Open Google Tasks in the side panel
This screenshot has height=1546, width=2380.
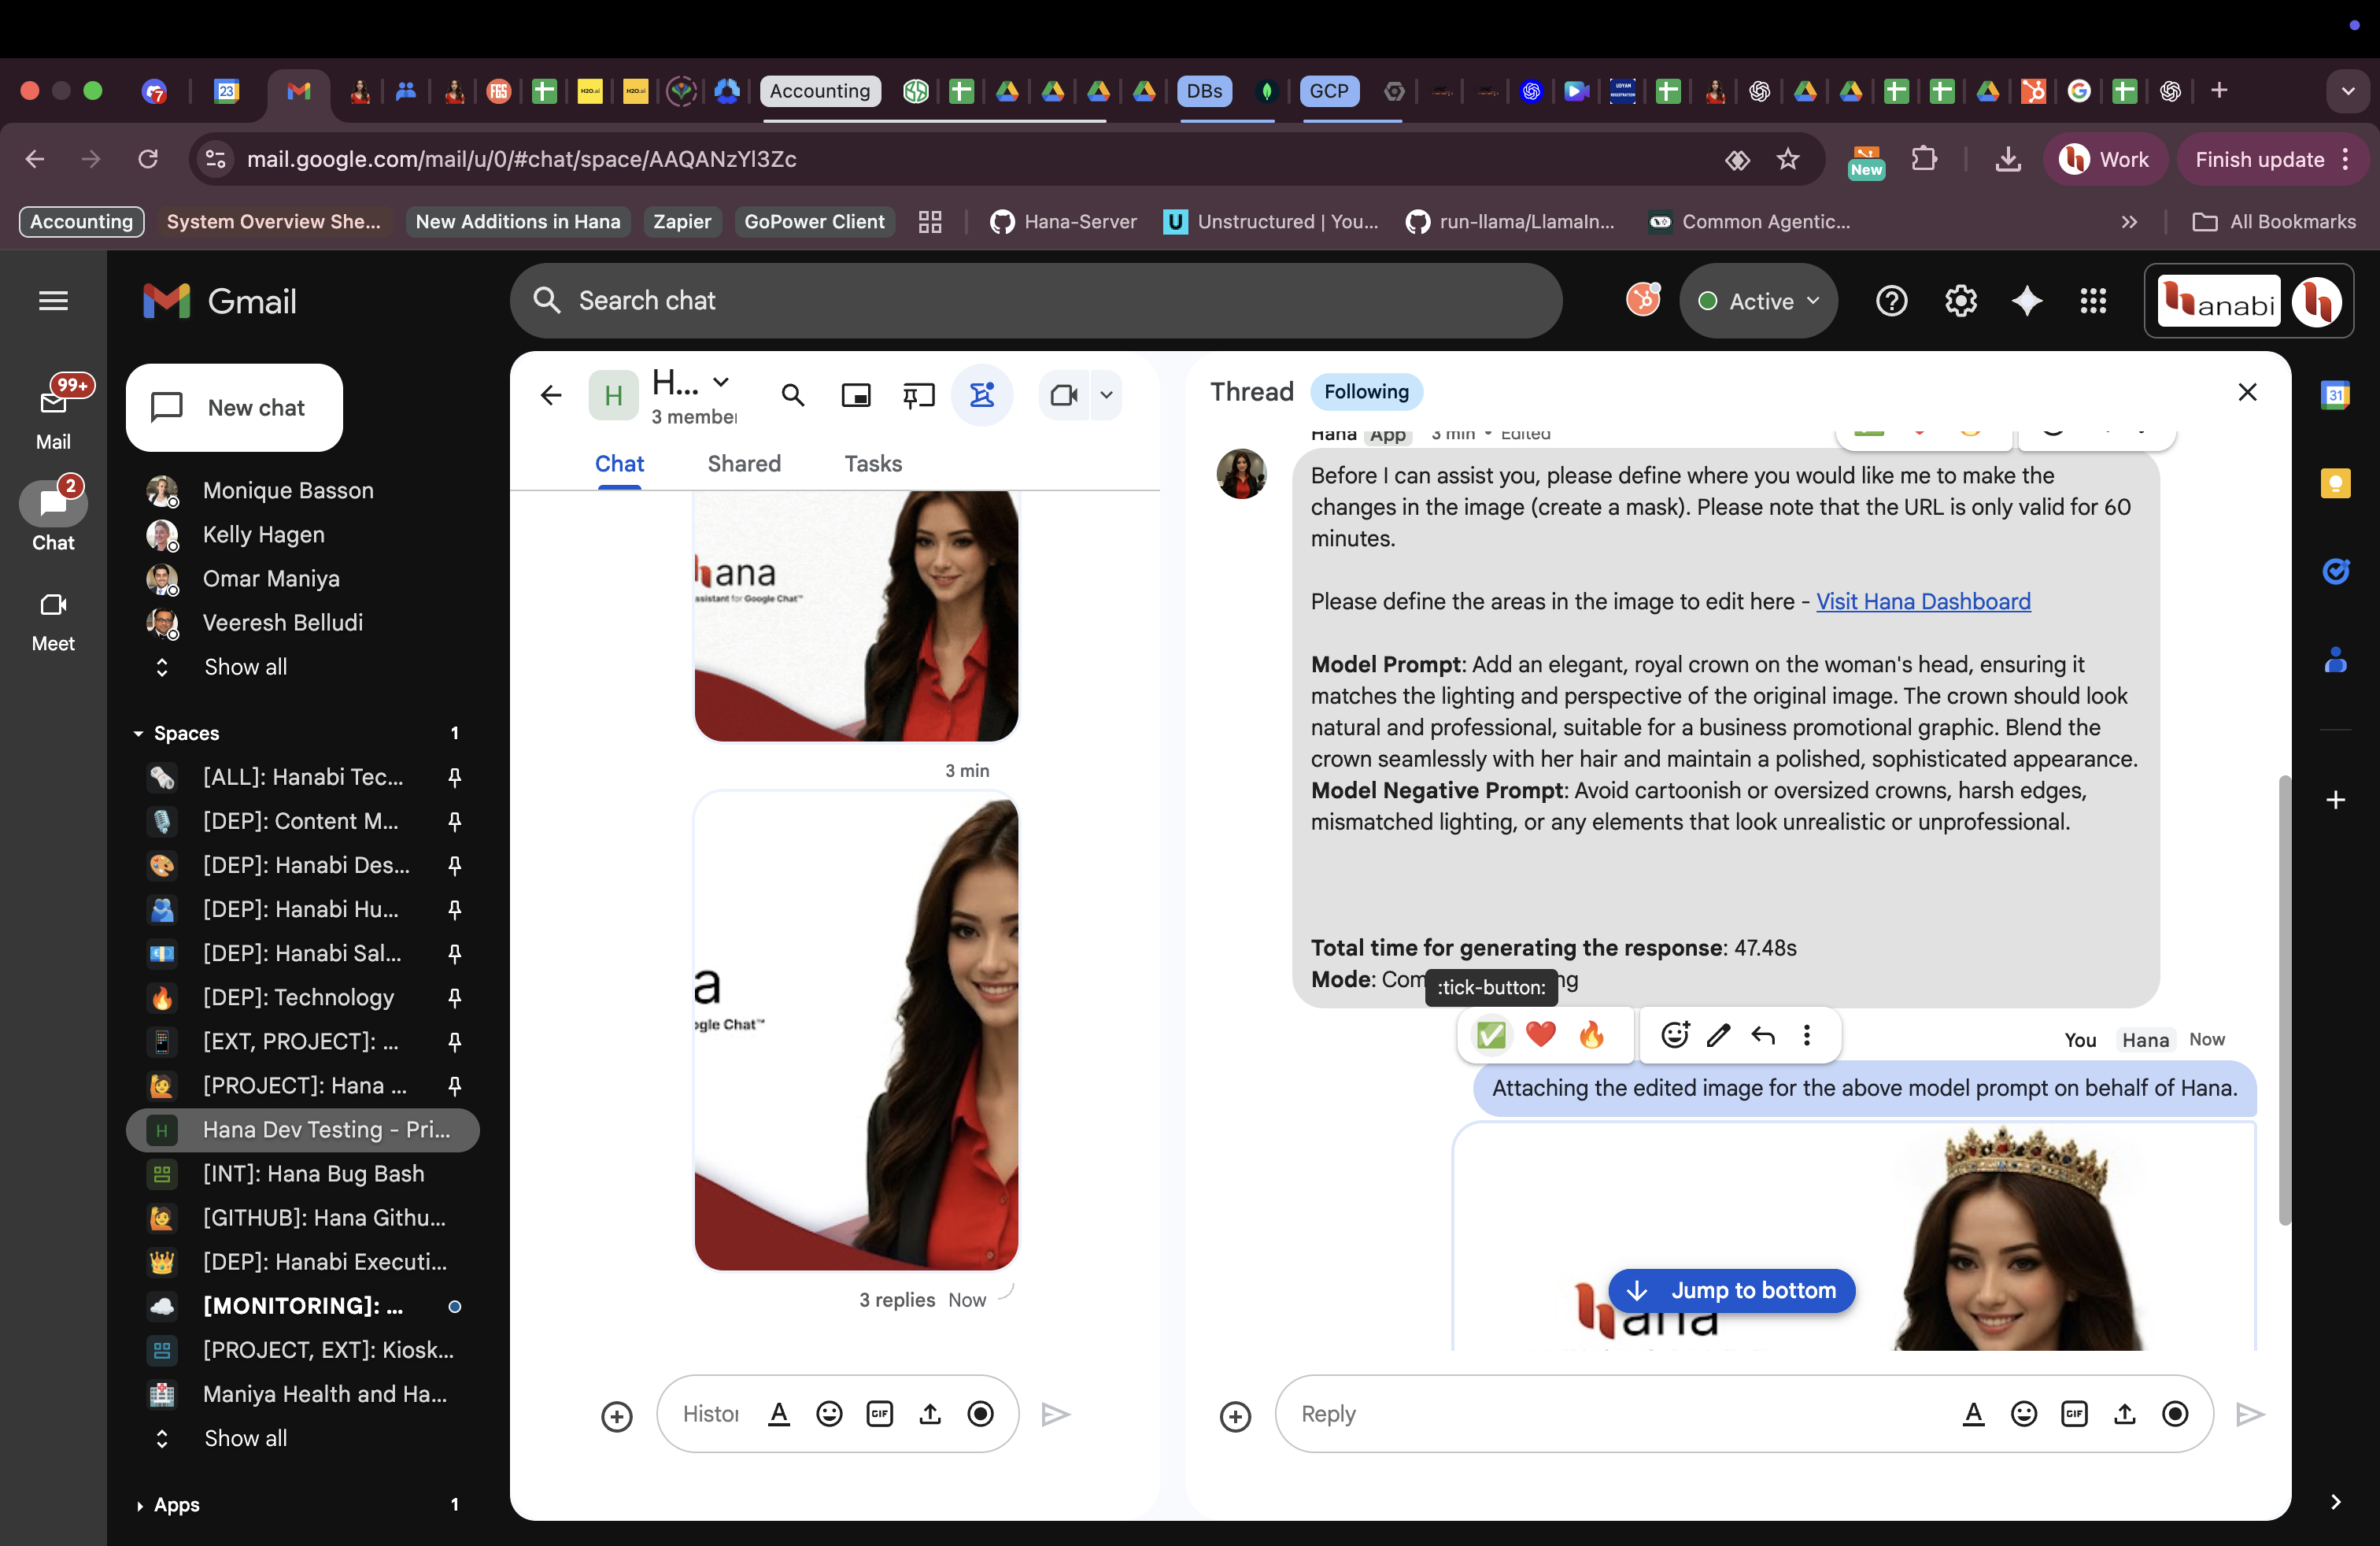pos(2336,571)
